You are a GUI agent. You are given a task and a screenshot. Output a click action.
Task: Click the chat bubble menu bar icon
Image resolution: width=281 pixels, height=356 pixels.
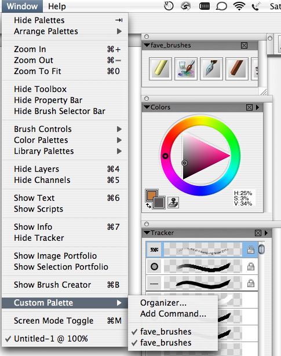(221, 6)
